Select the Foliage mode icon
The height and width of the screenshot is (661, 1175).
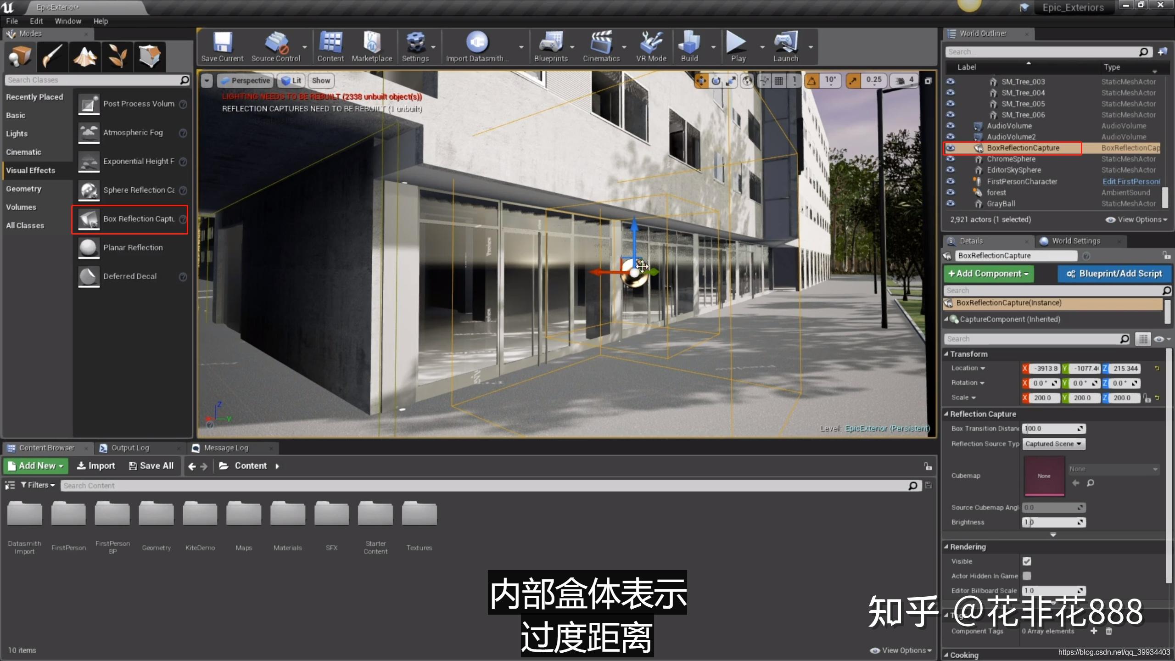pos(117,57)
